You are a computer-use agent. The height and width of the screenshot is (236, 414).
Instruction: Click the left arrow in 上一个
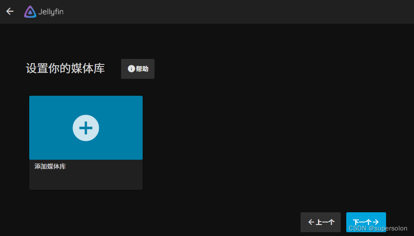[x=311, y=222]
